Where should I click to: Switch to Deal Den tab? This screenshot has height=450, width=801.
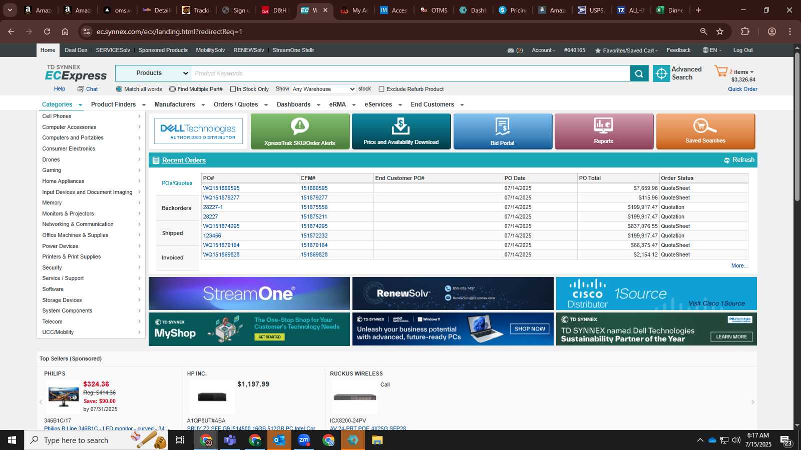point(76,50)
